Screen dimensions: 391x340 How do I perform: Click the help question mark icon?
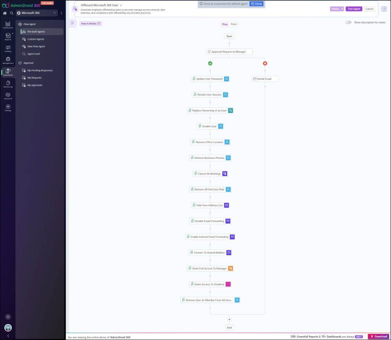(8, 317)
